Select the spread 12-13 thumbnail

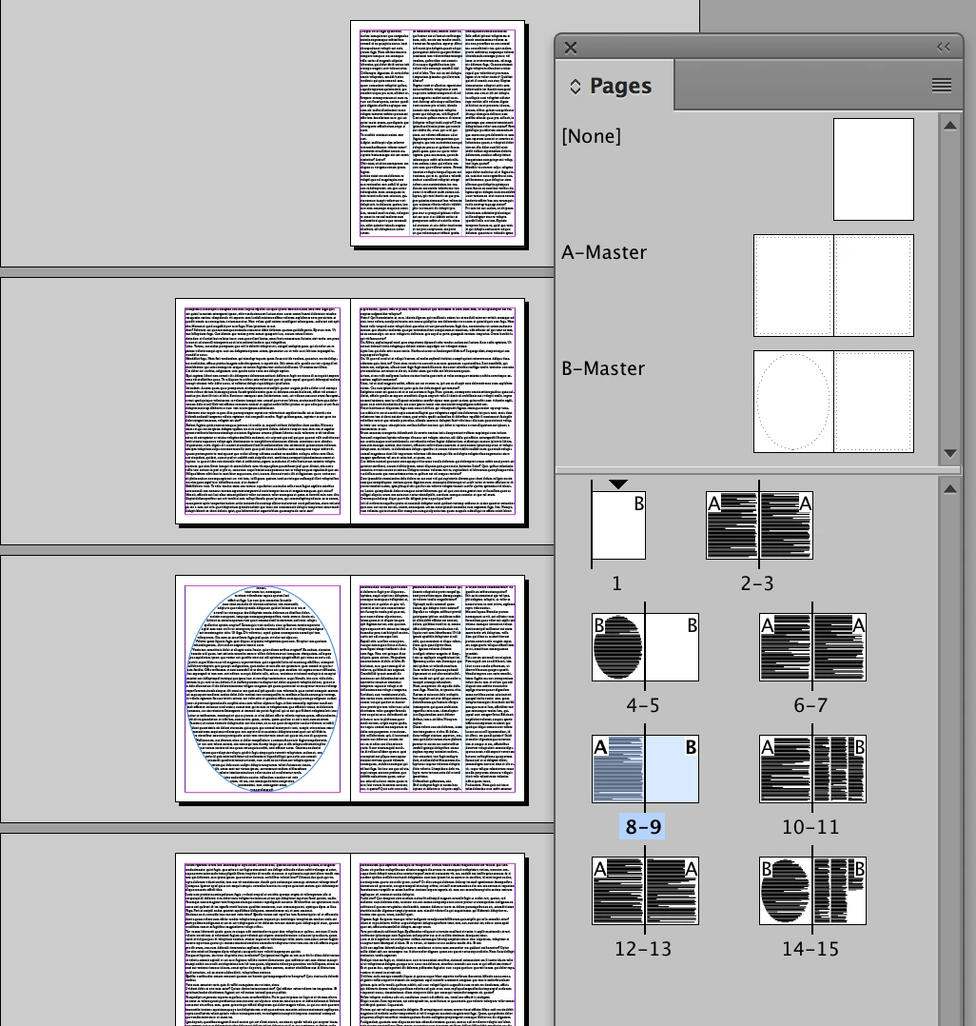click(645, 891)
